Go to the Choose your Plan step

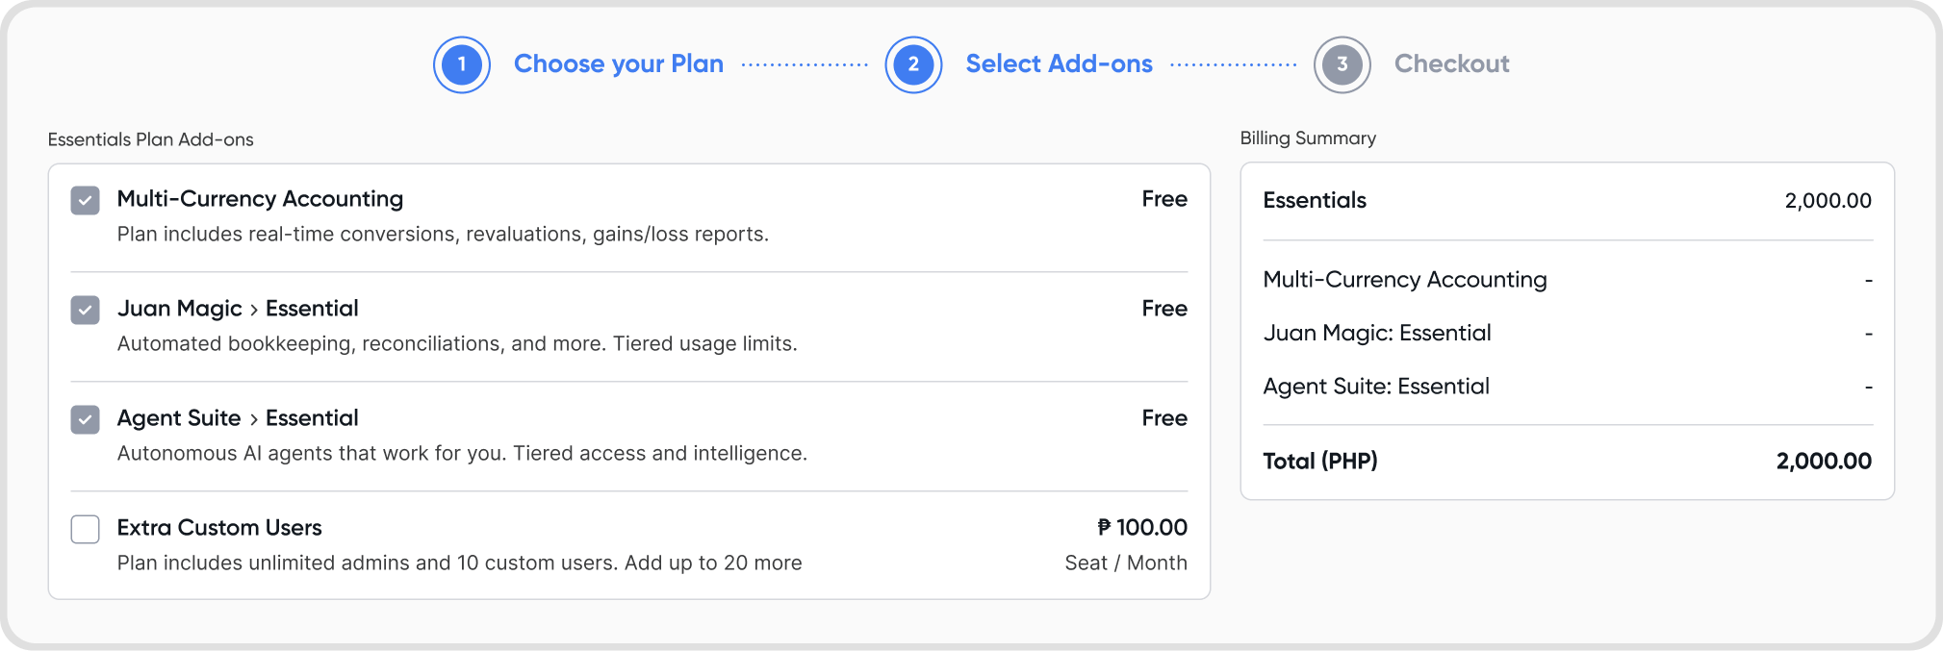click(x=618, y=64)
